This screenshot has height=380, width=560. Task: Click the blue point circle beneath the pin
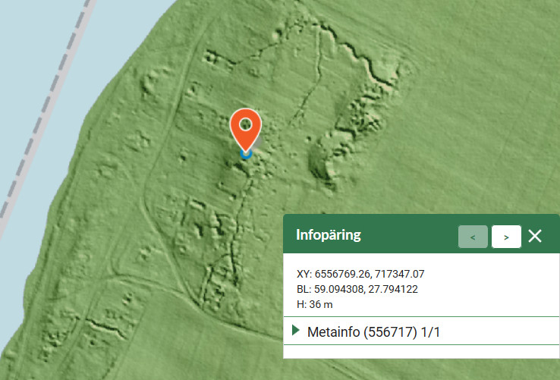point(245,153)
